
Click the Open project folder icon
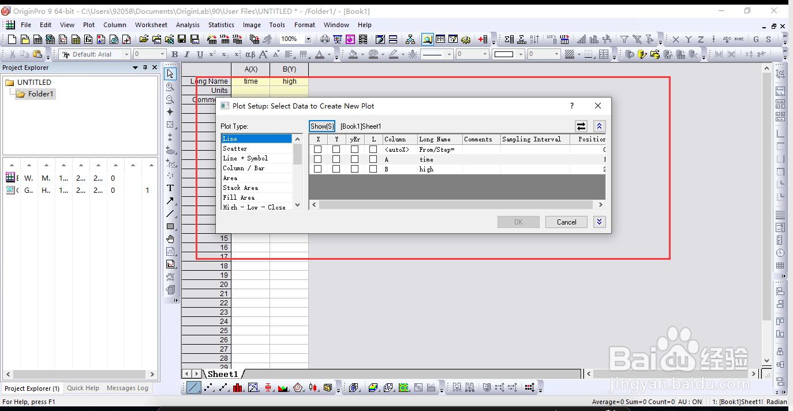(x=144, y=39)
